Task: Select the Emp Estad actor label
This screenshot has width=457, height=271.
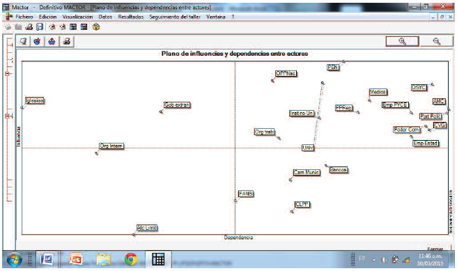Action: click(x=426, y=143)
